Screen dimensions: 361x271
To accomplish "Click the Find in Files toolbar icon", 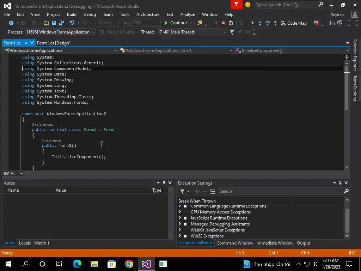I will pyautogui.click(x=200, y=23).
